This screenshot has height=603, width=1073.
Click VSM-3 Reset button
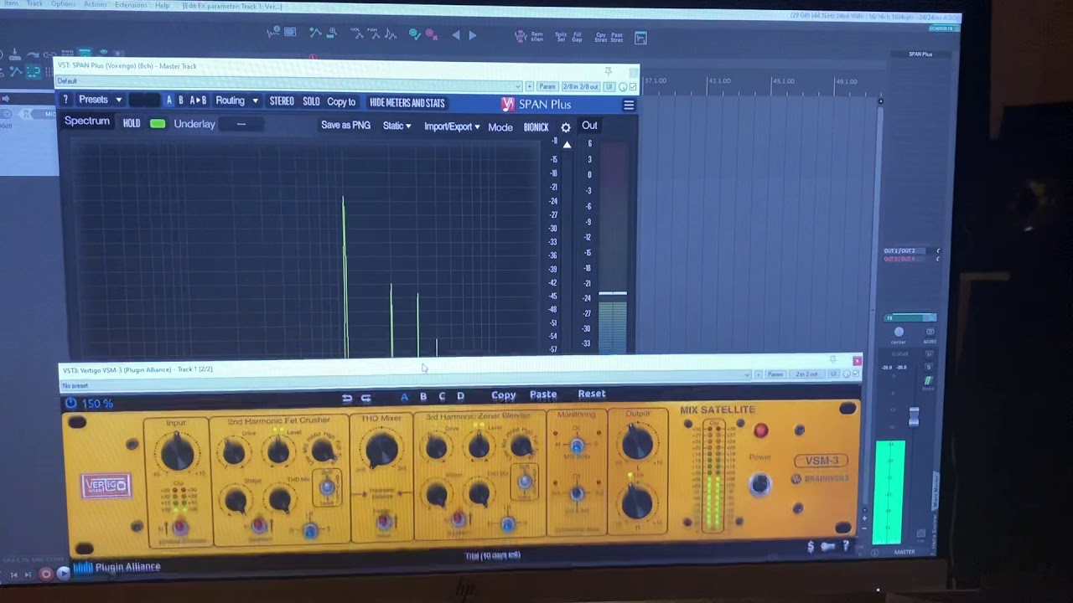coord(592,394)
